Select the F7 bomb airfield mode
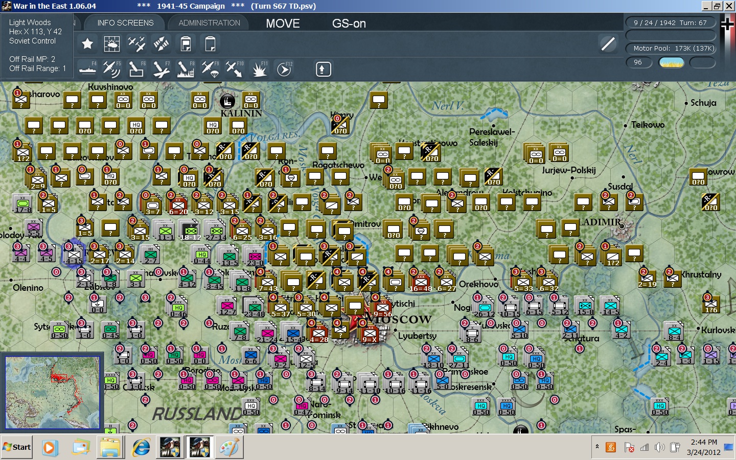 [x=160, y=69]
